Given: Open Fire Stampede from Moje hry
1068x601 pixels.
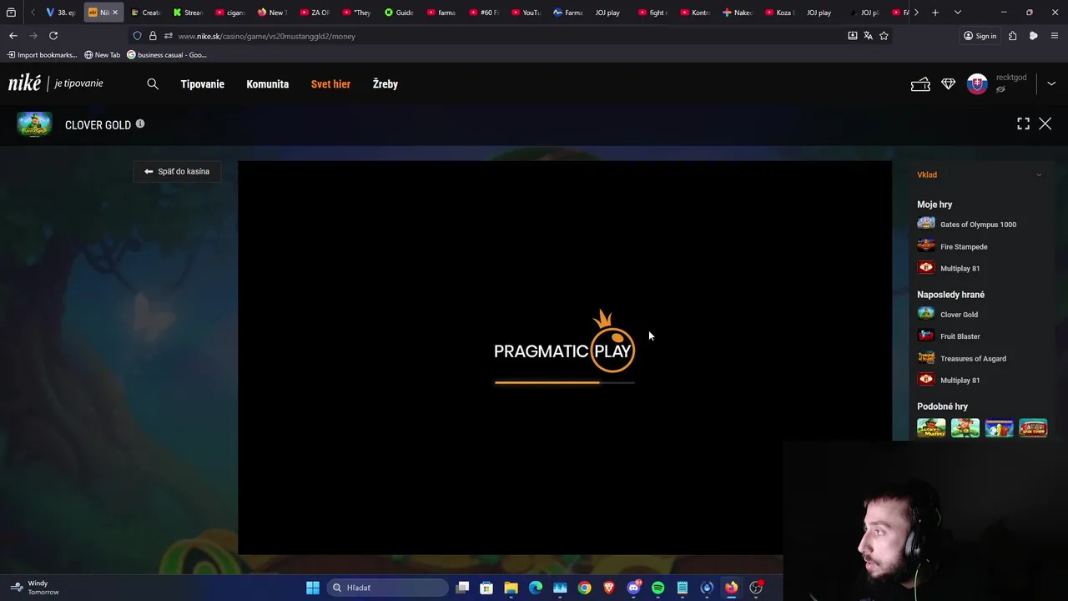Looking at the screenshot, I should point(964,247).
